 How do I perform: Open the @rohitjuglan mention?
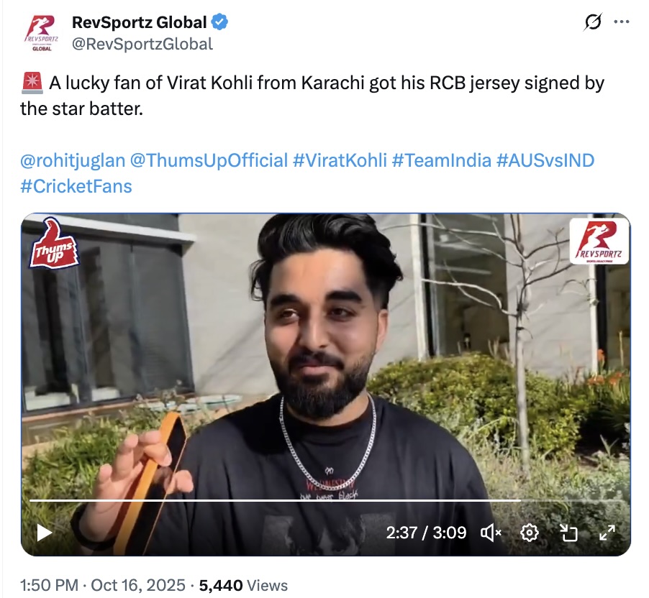click(x=73, y=160)
